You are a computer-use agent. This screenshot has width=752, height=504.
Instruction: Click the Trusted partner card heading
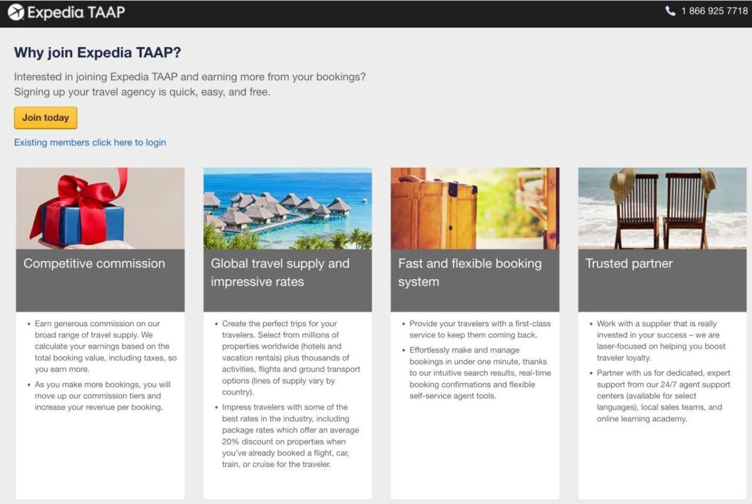point(629,264)
